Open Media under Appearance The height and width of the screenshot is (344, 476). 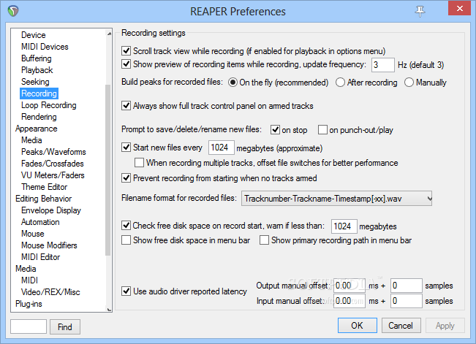pyautogui.click(x=31, y=140)
